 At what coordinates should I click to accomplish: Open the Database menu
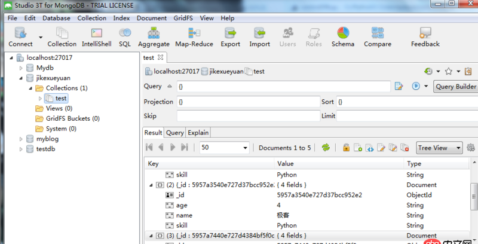(x=56, y=18)
